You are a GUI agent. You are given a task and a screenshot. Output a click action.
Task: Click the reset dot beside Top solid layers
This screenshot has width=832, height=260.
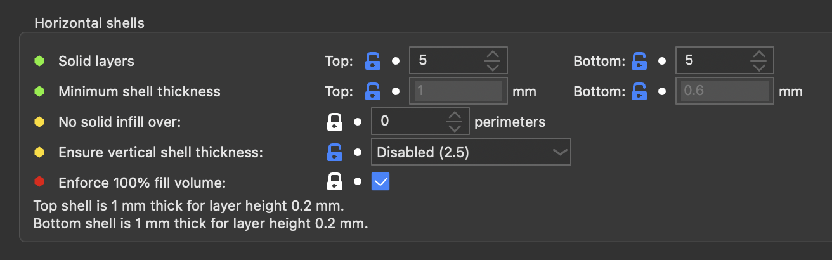(396, 62)
